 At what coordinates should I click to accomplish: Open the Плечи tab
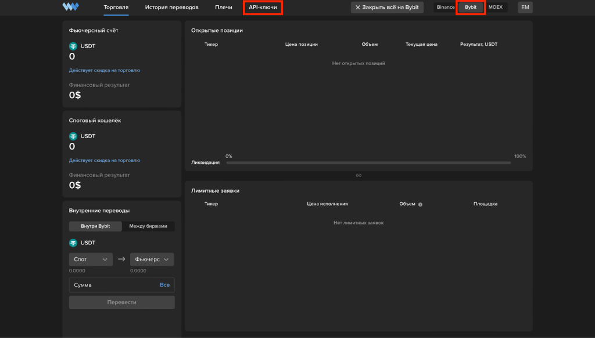click(224, 8)
